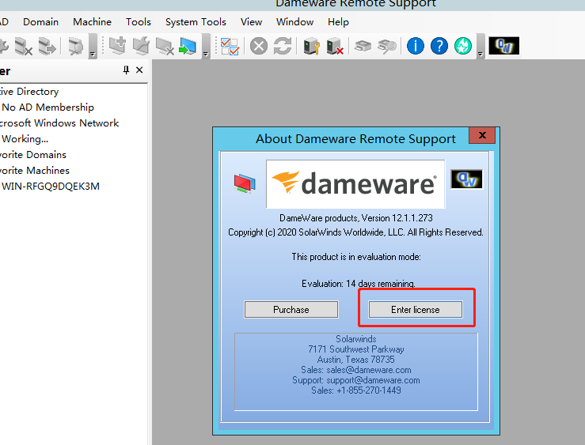Select the Working... tree item
Viewport: 585px width, 445px height.
click(x=25, y=139)
